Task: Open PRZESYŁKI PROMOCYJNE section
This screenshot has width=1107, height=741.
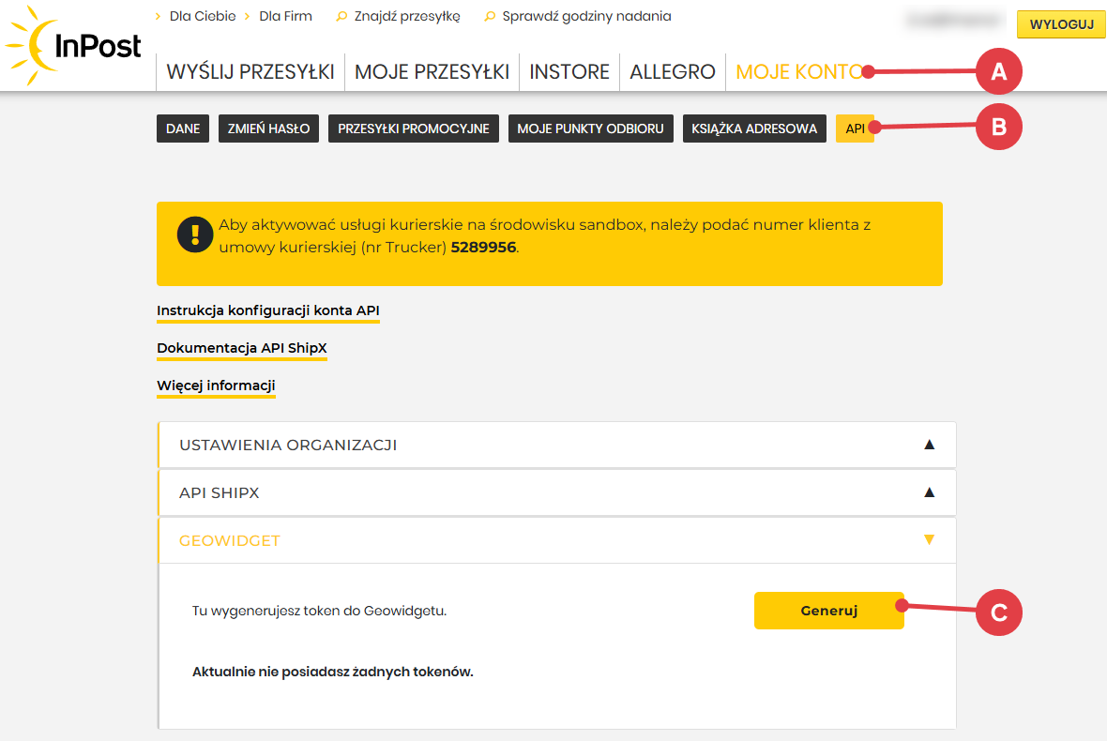Action: [x=413, y=129]
